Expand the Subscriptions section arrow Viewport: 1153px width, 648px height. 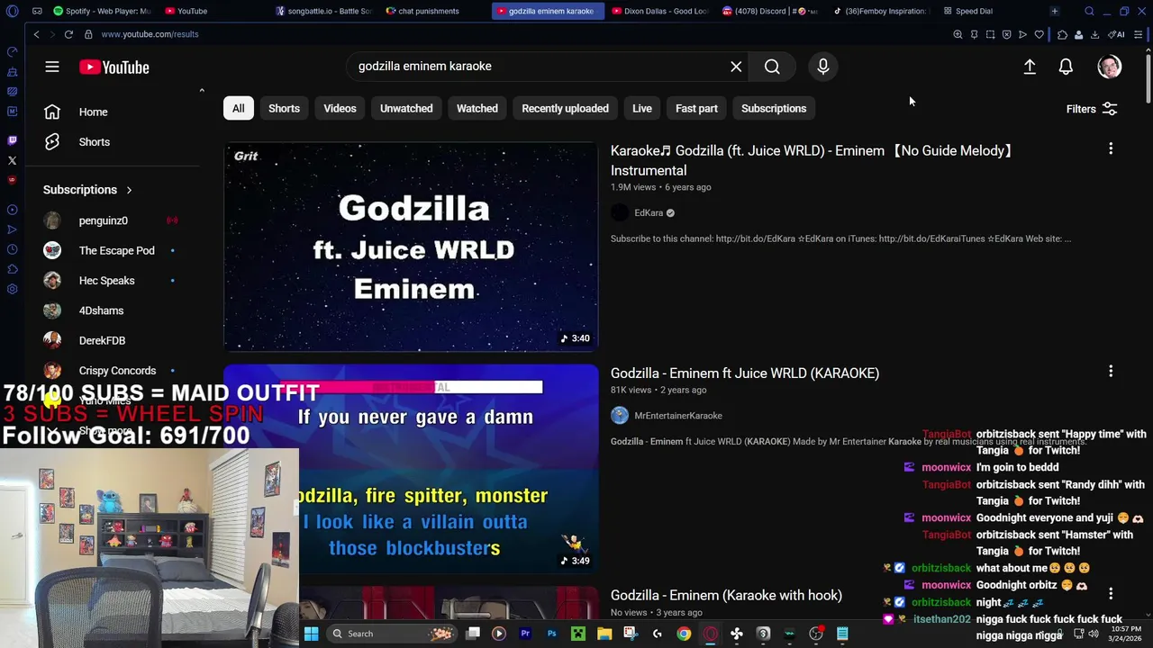129,190
